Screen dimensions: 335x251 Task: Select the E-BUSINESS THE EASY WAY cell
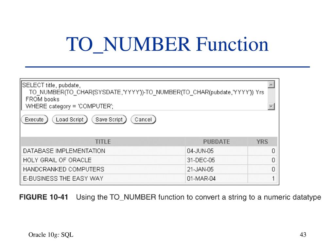click(103, 178)
